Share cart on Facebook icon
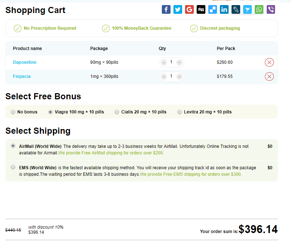This screenshot has height=245, width=291. pyautogui.click(x=166, y=9)
